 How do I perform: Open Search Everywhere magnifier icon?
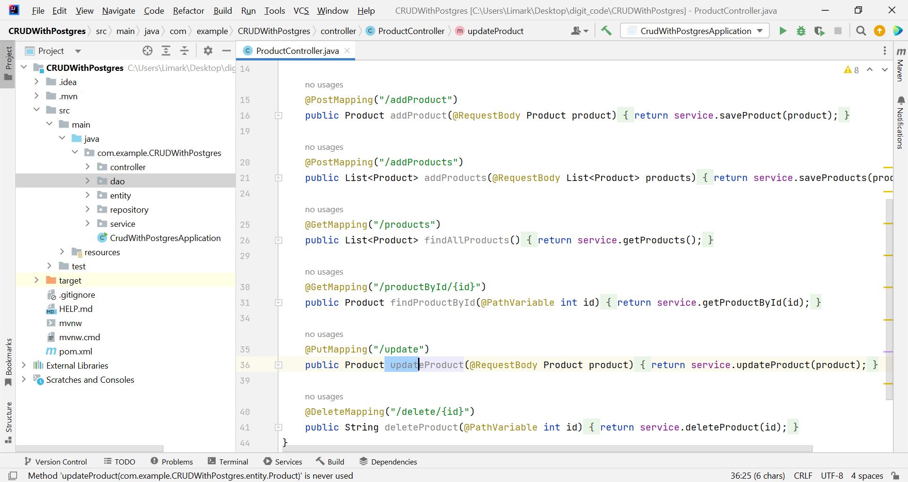click(x=861, y=31)
